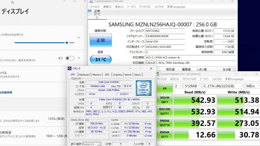This screenshot has height=146, width=260.
Task: Open テーマ(T) menu in CrystalDiskMark
Action: (x=204, y=79)
